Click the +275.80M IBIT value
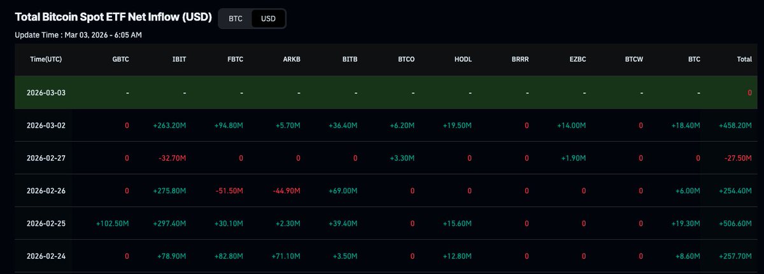This screenshot has height=274, width=764. (170, 191)
